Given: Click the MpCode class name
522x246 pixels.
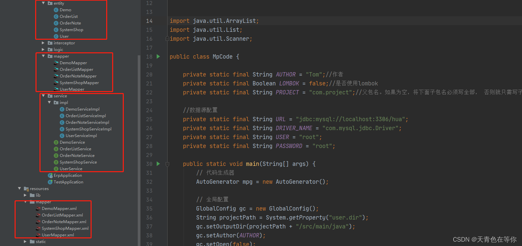Looking at the screenshot, I should pyautogui.click(x=223, y=57).
